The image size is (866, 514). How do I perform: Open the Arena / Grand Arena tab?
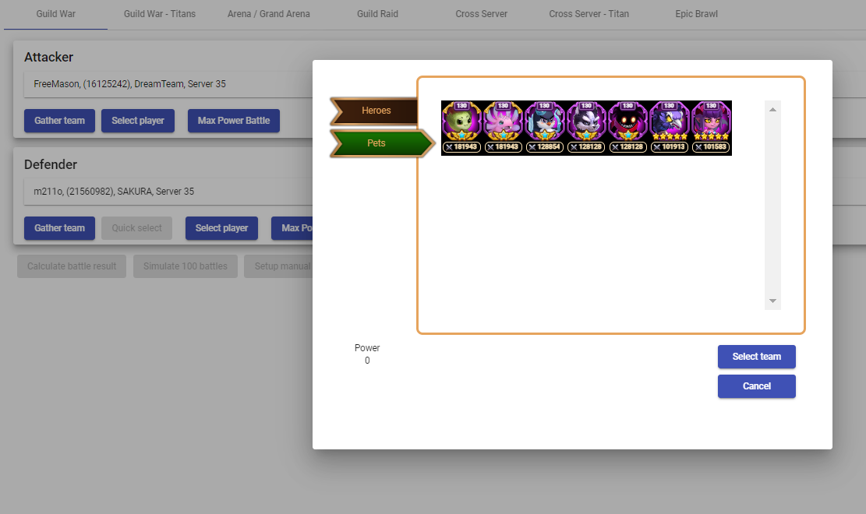[x=268, y=14]
